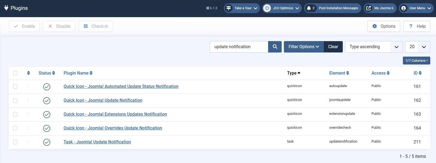Sort by Status column

47,73
